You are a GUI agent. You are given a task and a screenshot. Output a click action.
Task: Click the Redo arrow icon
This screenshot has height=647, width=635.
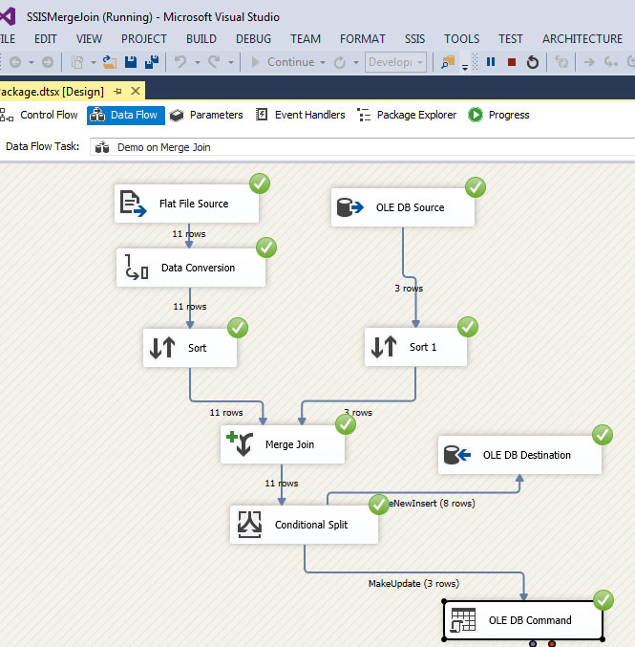[214, 62]
